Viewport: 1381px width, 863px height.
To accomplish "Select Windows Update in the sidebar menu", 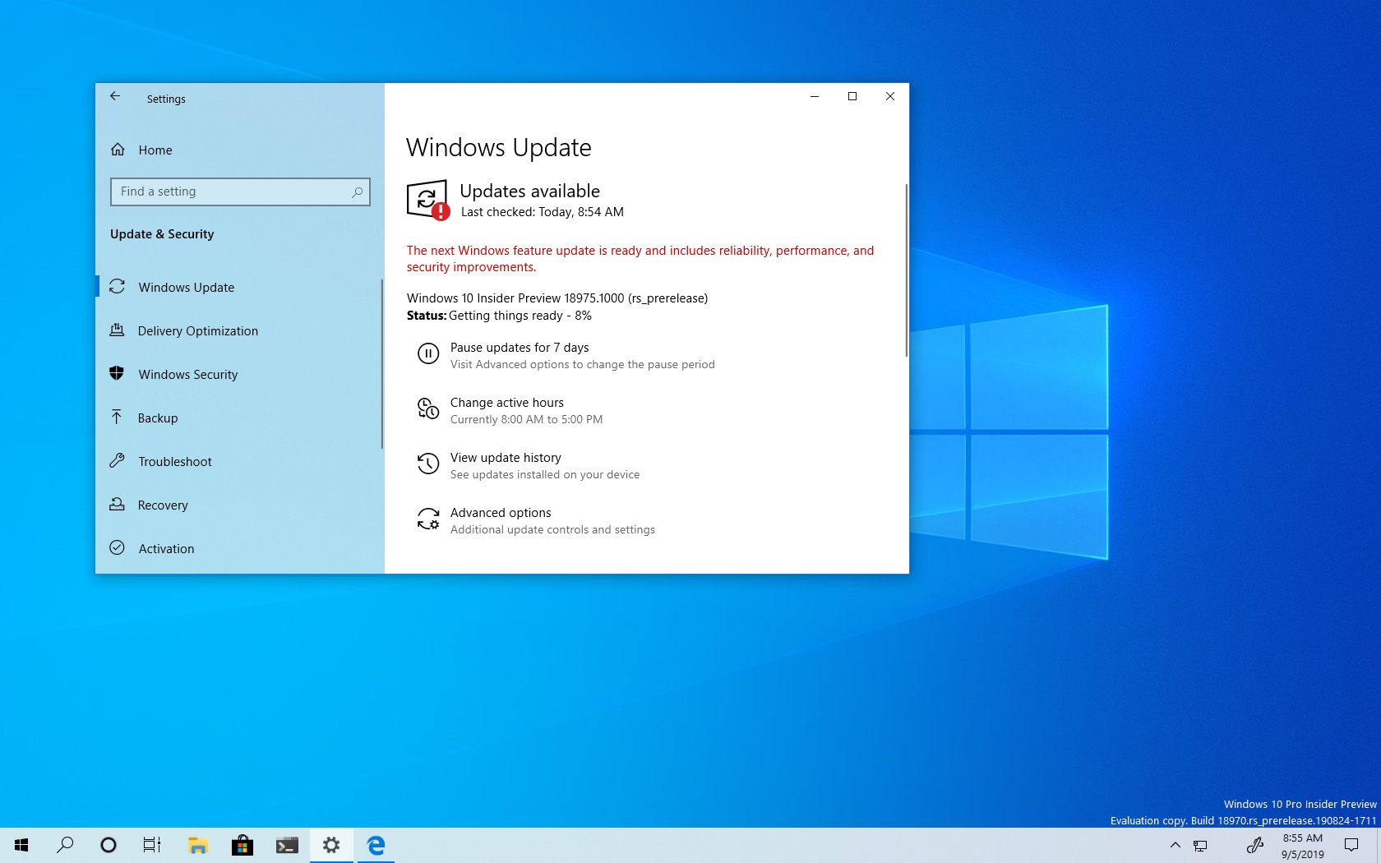I will coord(186,287).
